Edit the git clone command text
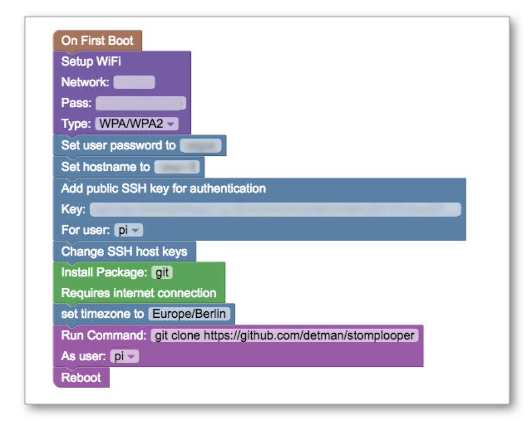The image size is (532, 430). (x=284, y=335)
